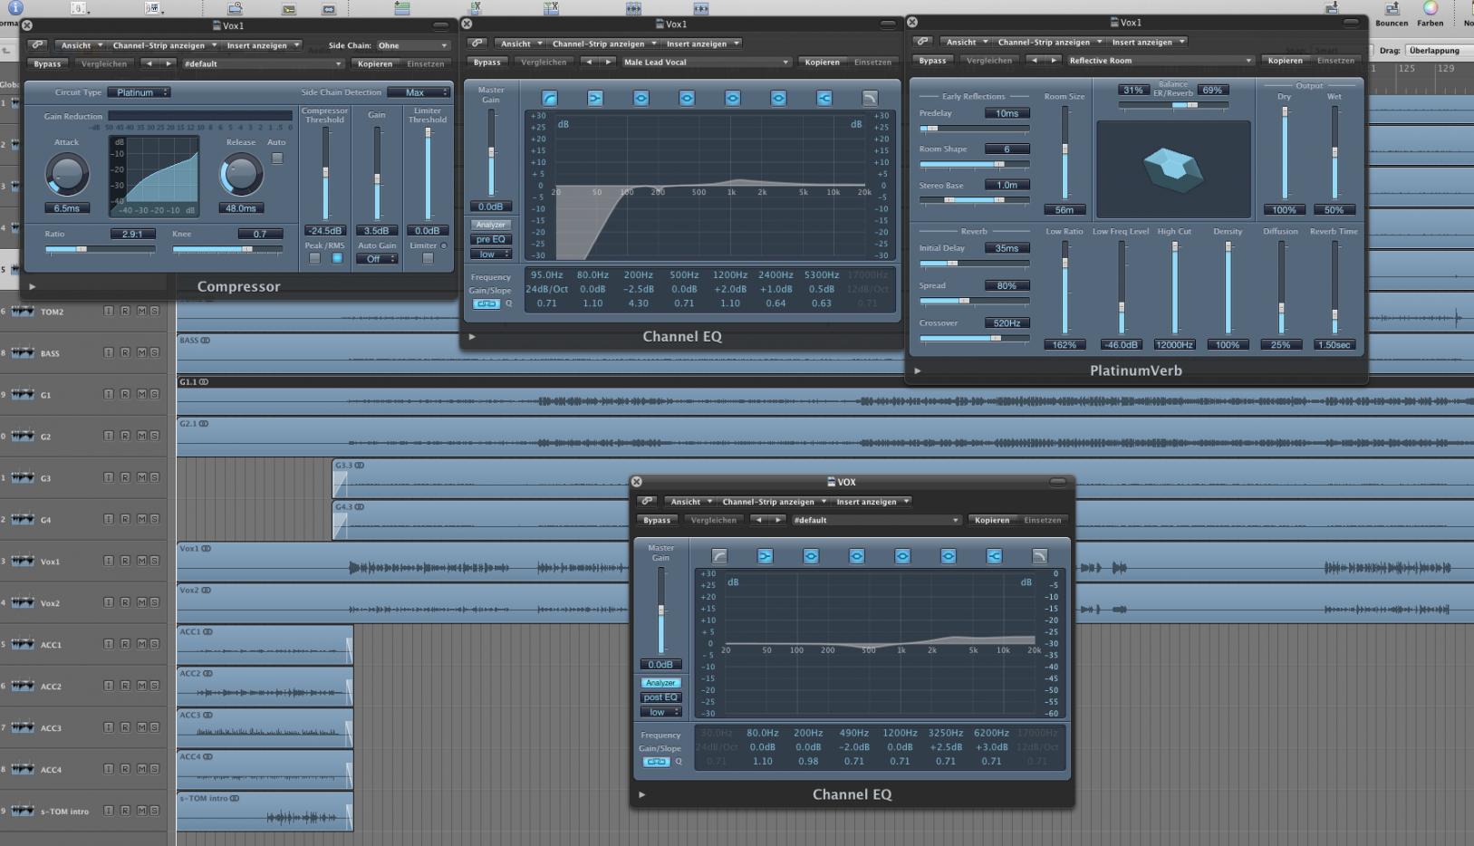Toggle the low-shelf band in VOX Channel EQ

point(765,556)
